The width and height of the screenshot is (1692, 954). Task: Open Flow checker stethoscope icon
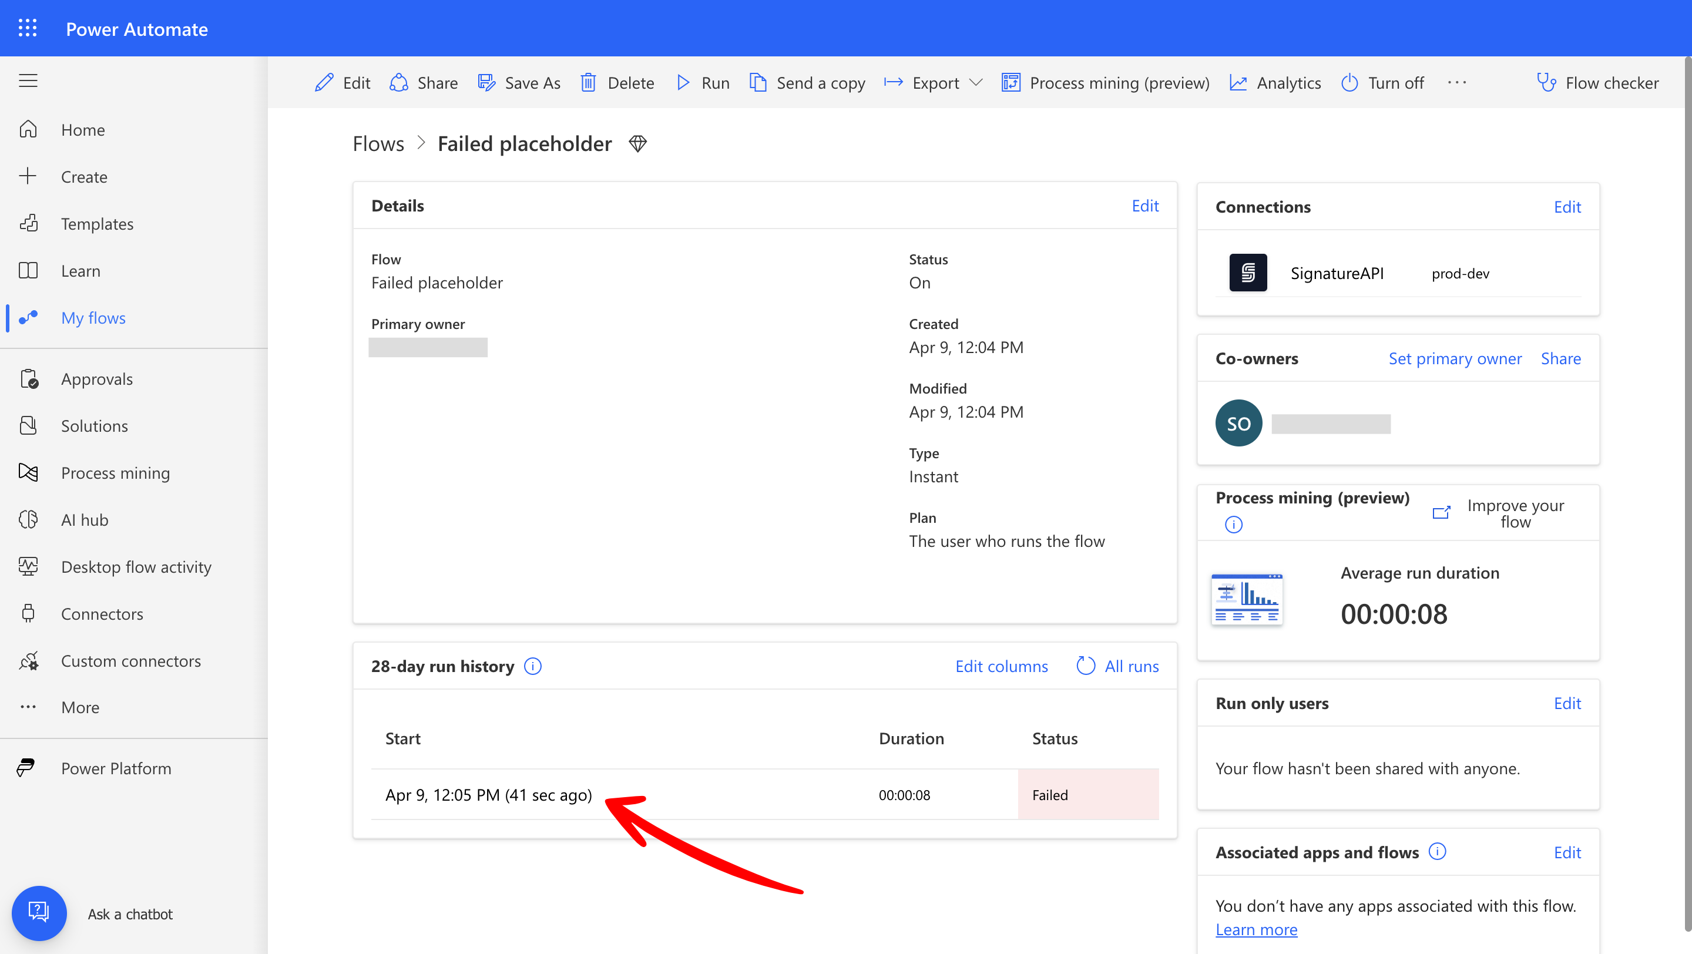pos(1546,83)
